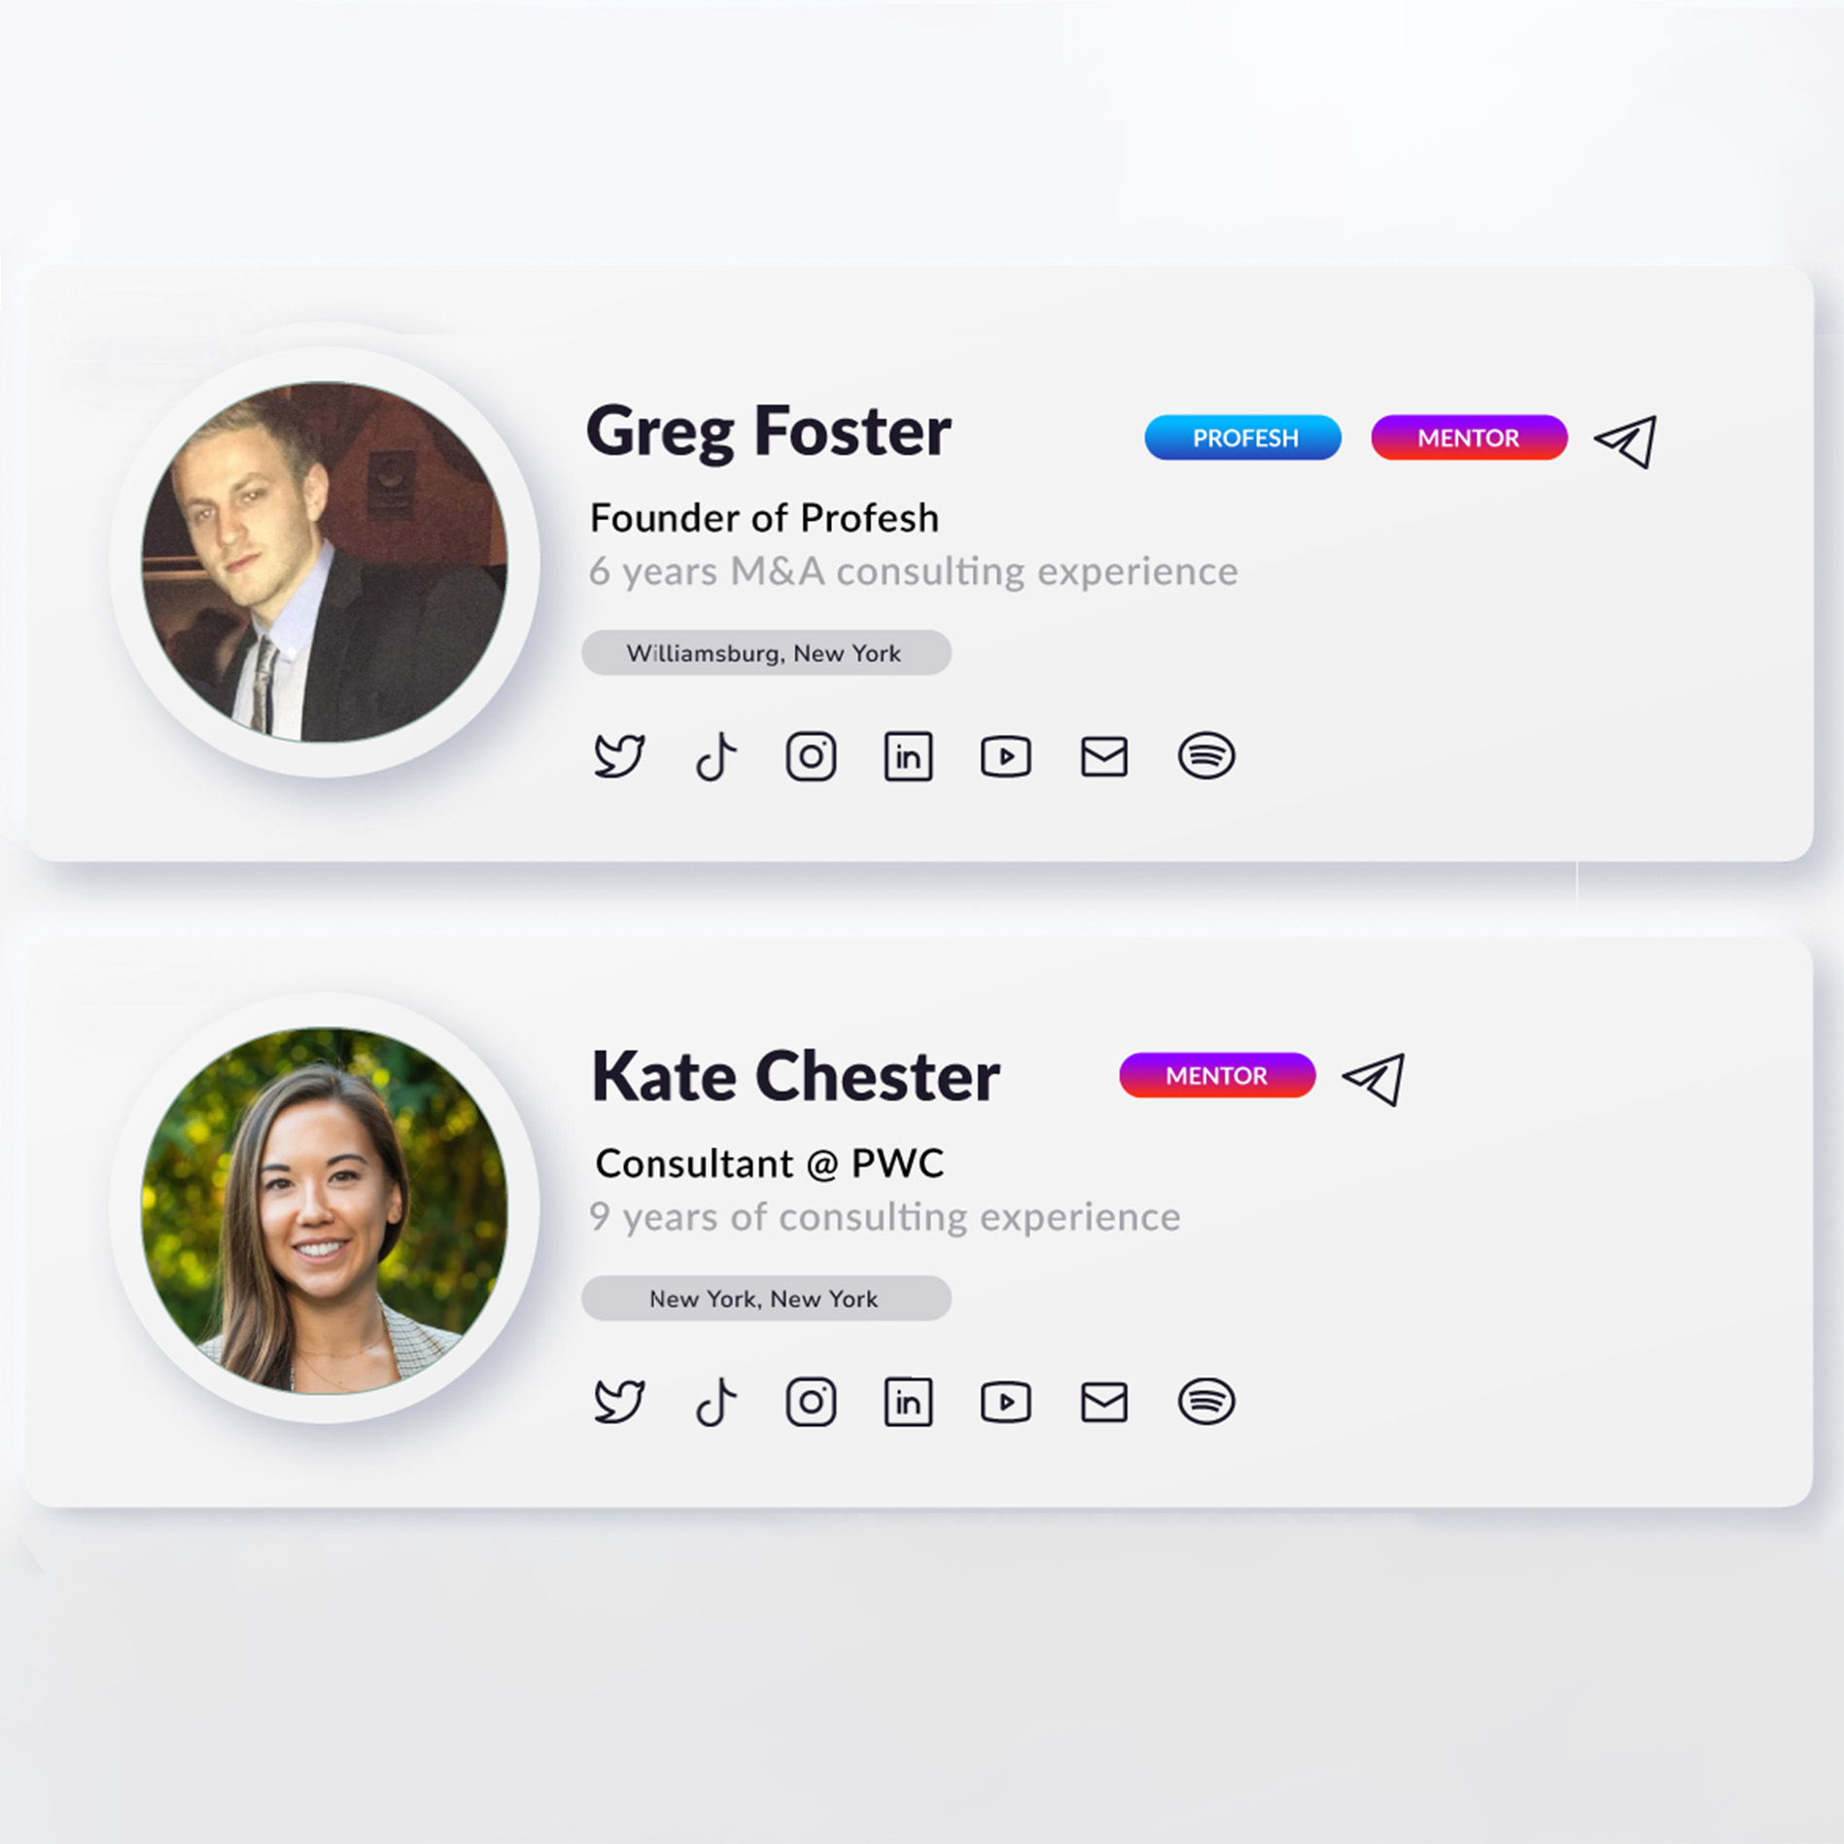Open Kate Chester's LinkedIn icon

908,1402
